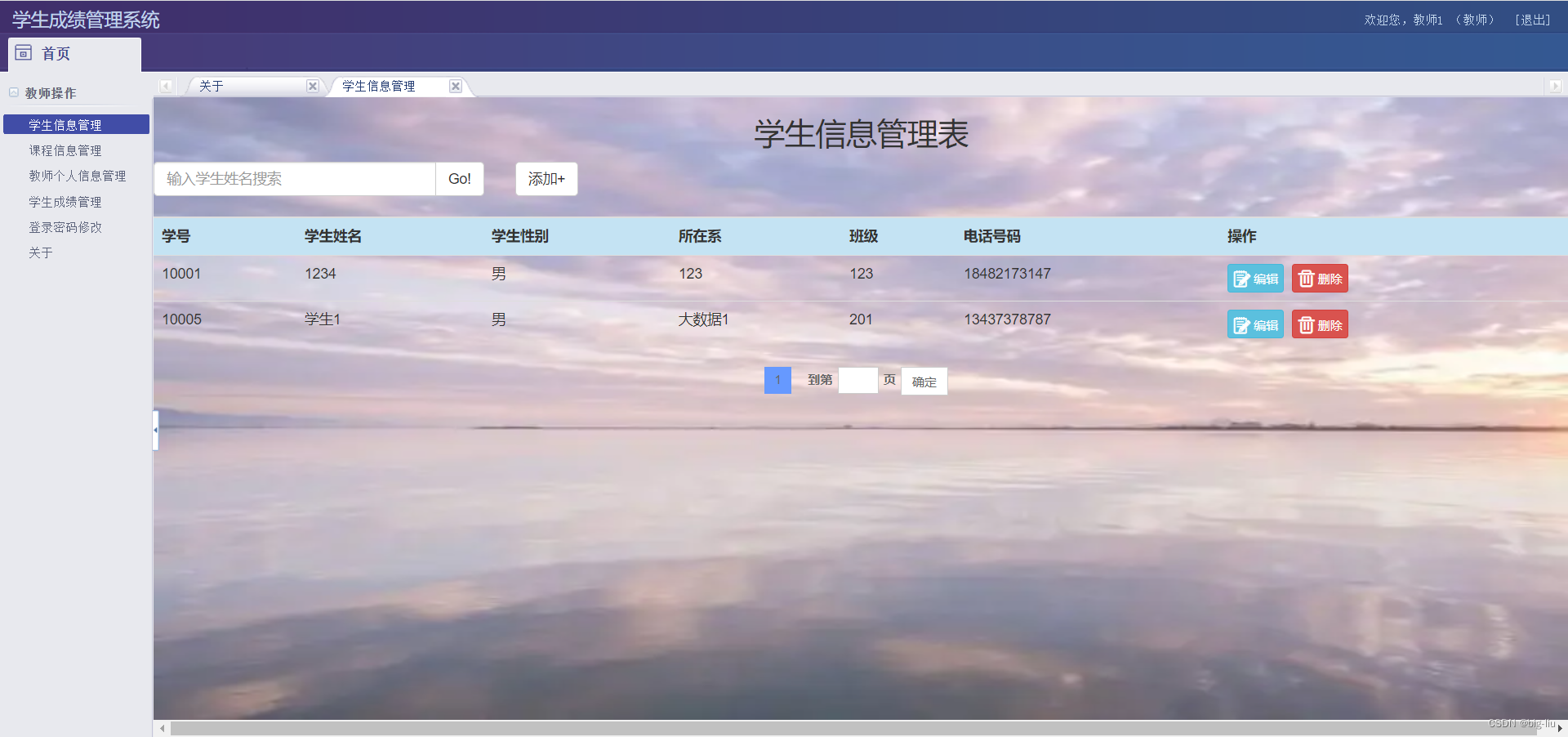This screenshot has width=1568, height=737.
Task: Click the name cell 学生1
Action: pos(323,319)
